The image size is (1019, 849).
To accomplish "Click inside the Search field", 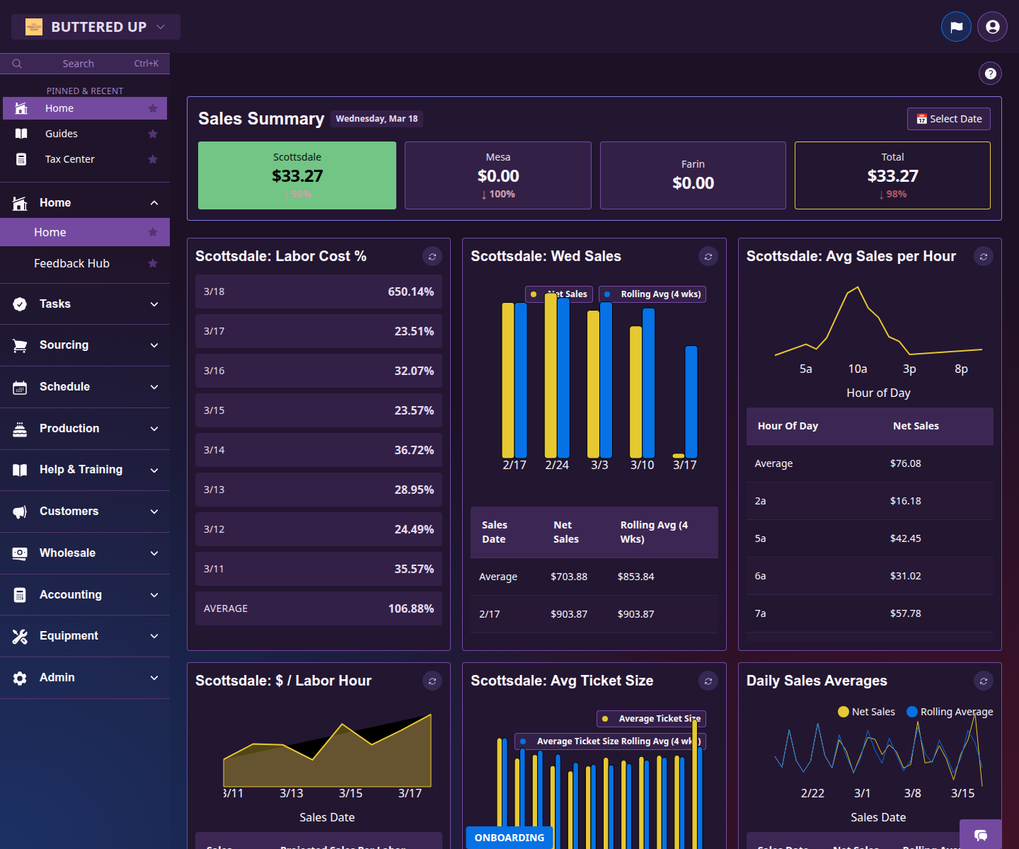I will coord(78,63).
